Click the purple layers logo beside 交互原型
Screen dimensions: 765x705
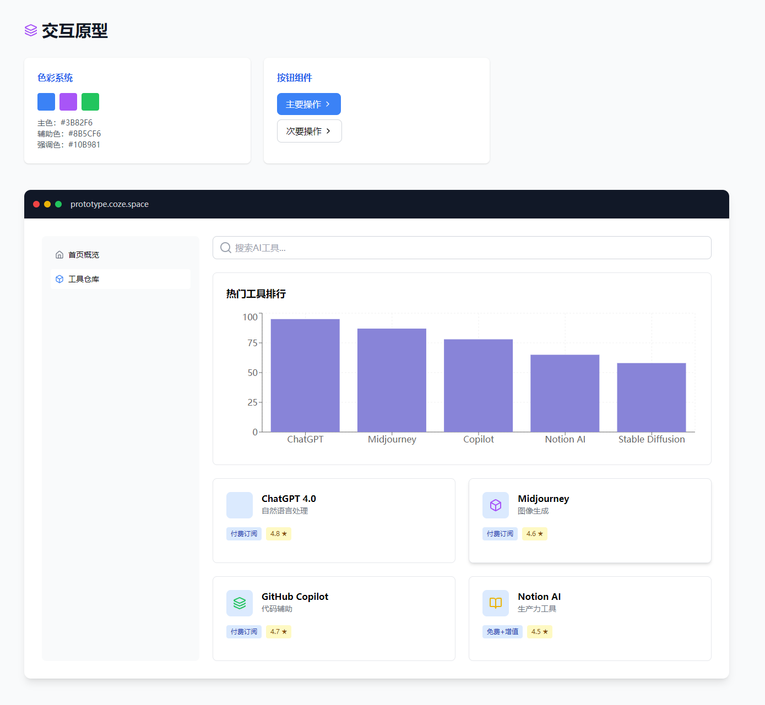pos(31,30)
